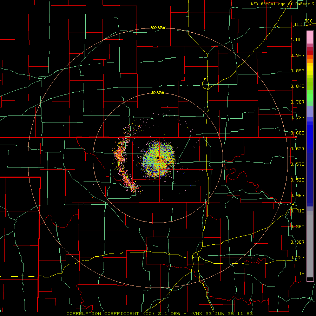
Task: Click the 0.413 legend value
Action: tap(297, 211)
